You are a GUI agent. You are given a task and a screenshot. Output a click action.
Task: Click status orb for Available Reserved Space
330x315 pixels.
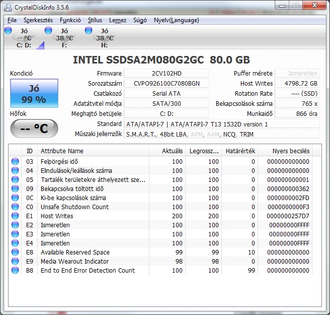(x=15, y=252)
